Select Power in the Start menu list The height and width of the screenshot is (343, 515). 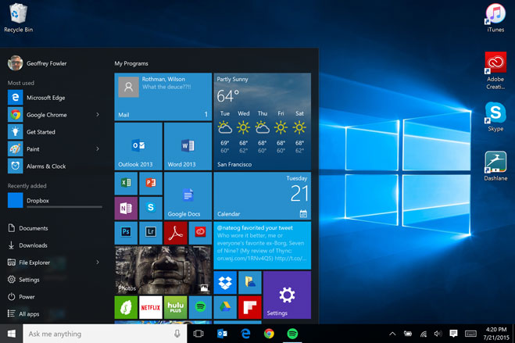coord(27,297)
